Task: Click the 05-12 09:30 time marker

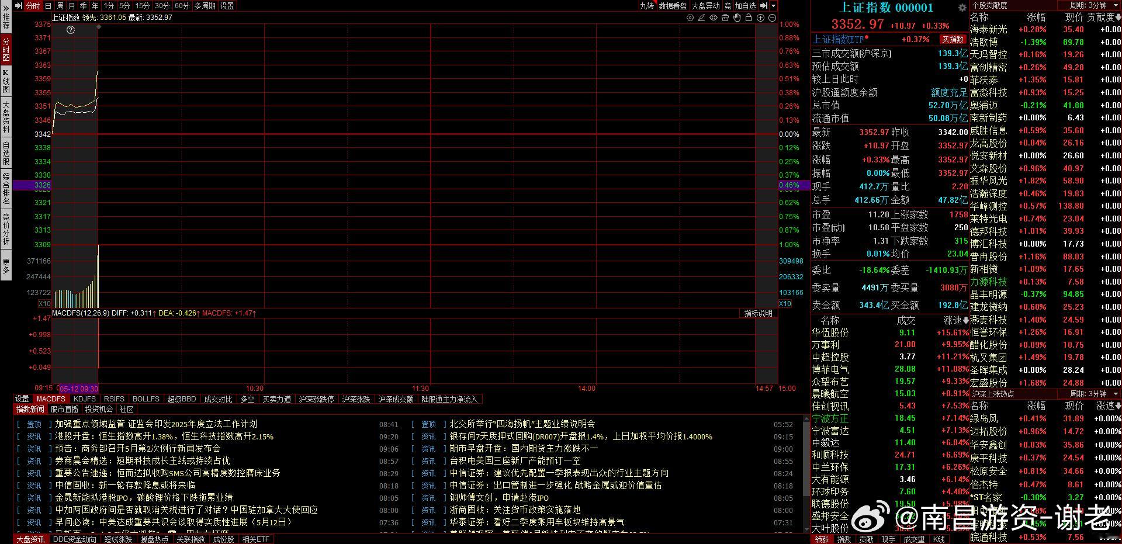Action: tap(78, 389)
